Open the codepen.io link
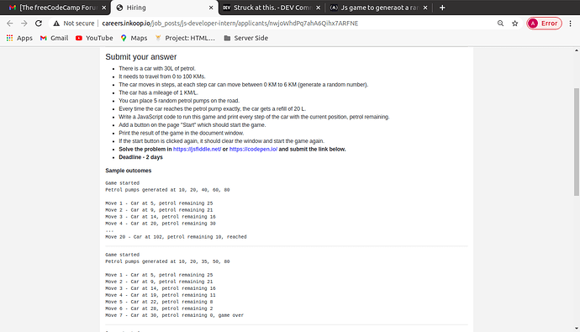The image size is (580, 332). (253, 149)
